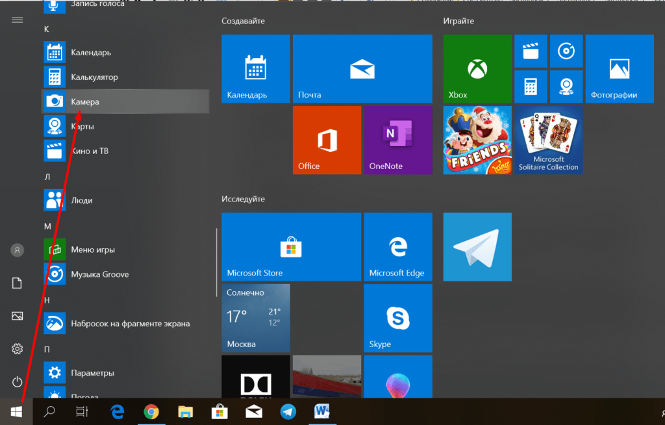The height and width of the screenshot is (425, 665).
Task: Click the "М" letter group header
Action: [47, 226]
